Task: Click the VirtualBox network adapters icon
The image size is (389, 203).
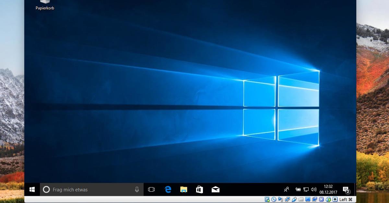Action: 287,199
